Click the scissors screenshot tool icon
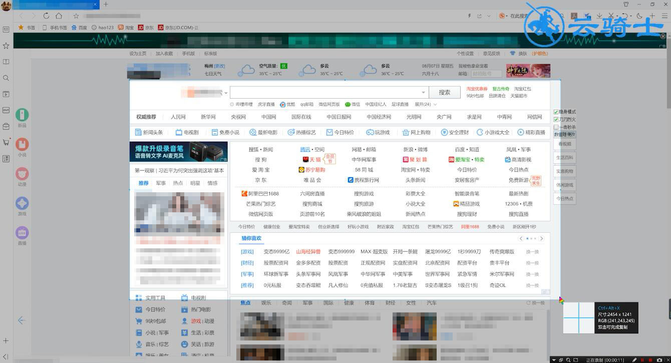The image size is (671, 363). click(x=611, y=16)
